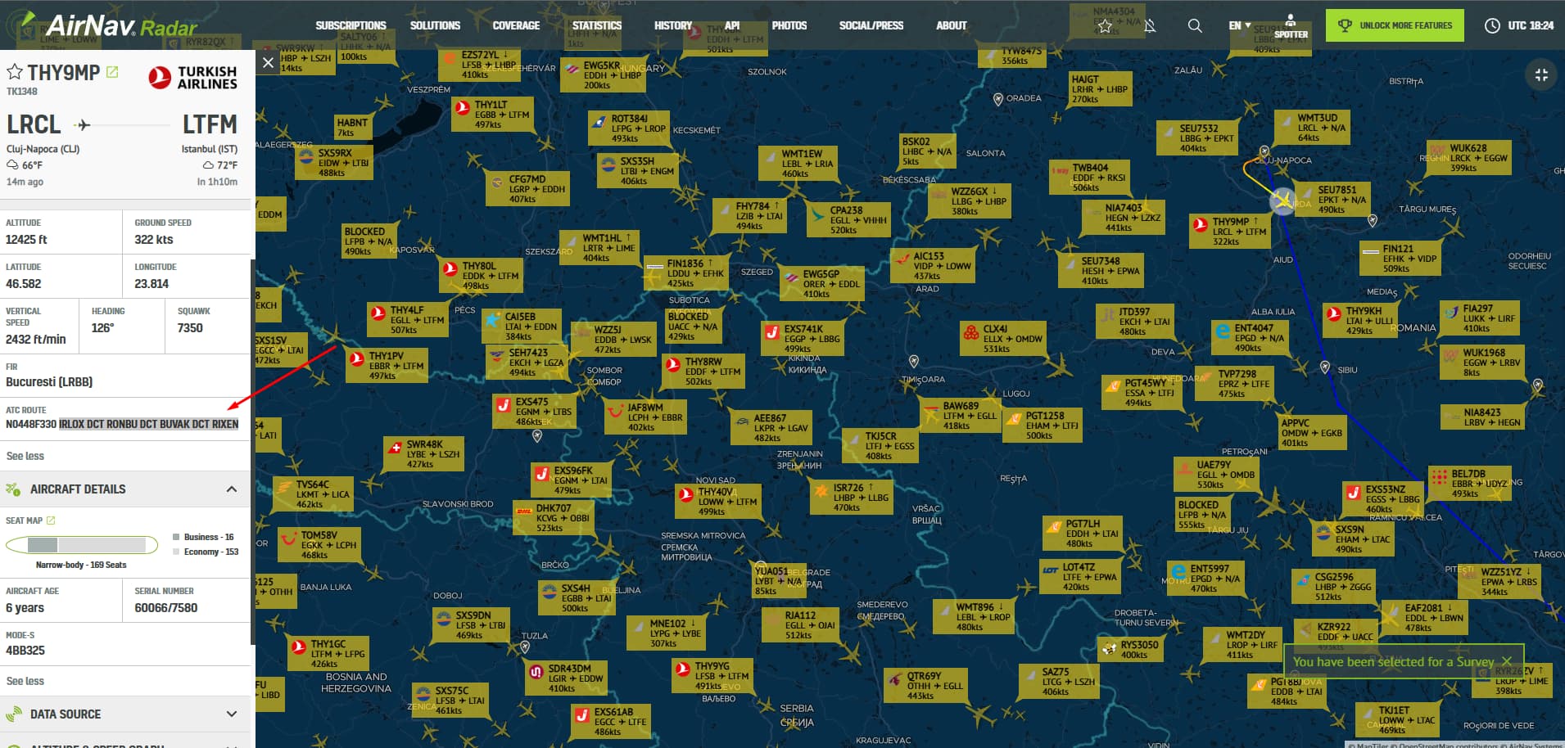Collapse the Aircraft Details section

click(232, 489)
